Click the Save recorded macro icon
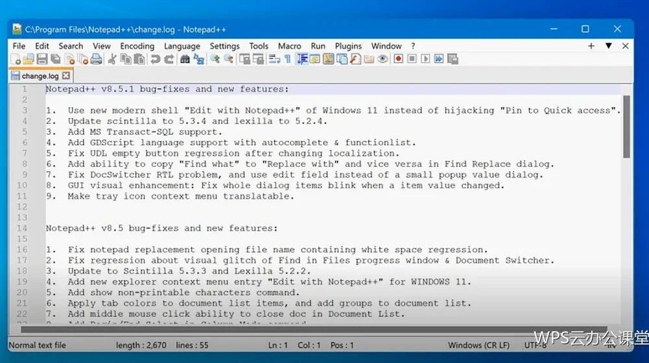The image size is (649, 363). coord(453,59)
